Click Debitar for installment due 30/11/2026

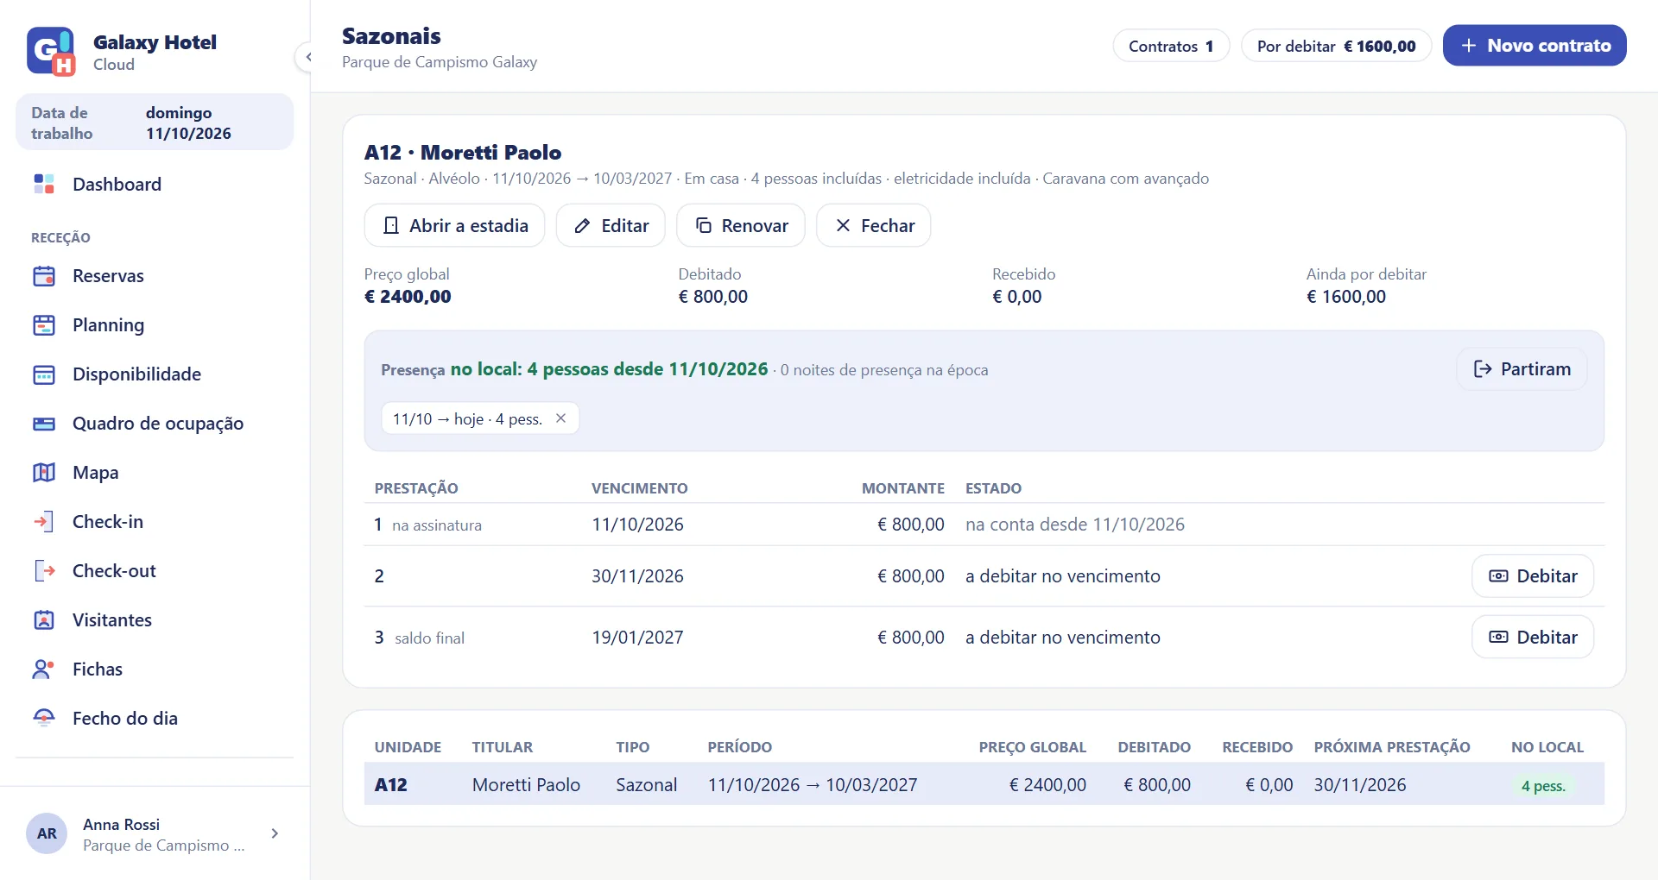point(1533,576)
